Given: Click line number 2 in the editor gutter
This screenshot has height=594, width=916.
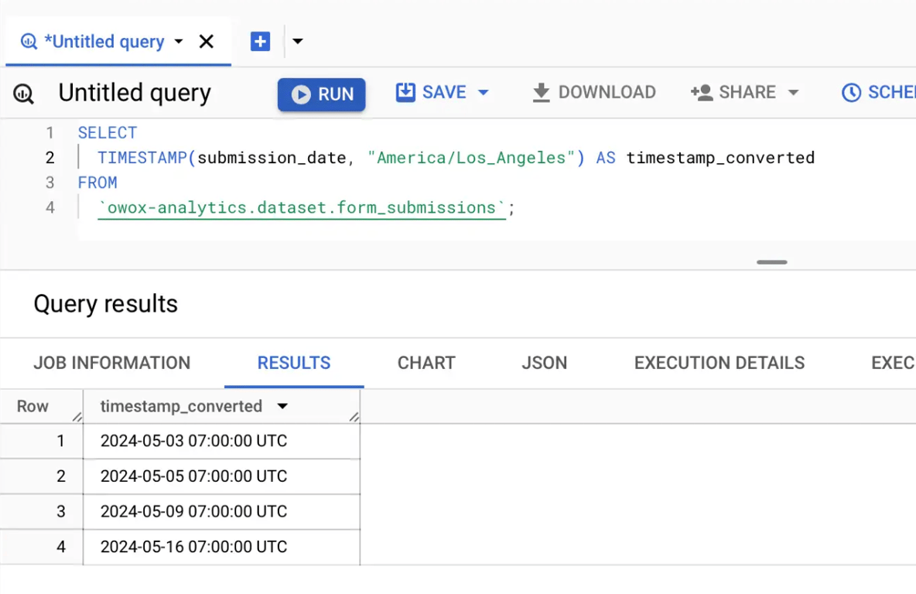Looking at the screenshot, I should pos(50,158).
